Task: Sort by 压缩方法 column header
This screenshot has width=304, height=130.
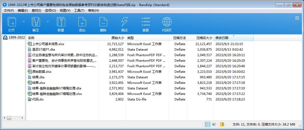Action: click(x=178, y=38)
